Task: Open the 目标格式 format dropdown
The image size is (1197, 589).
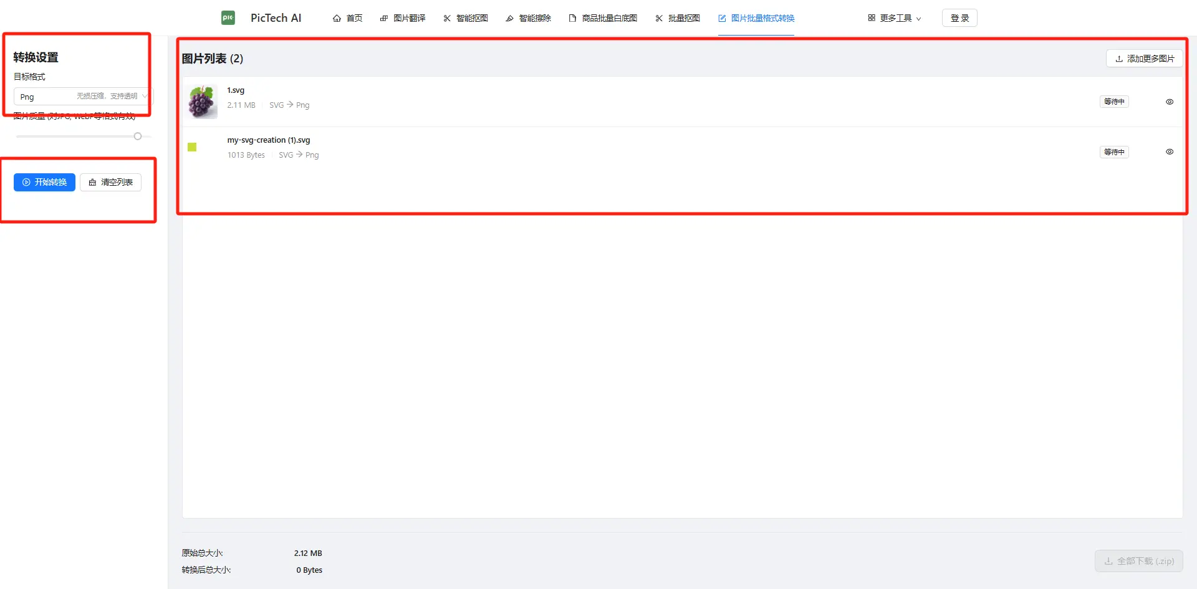Action: [82, 97]
